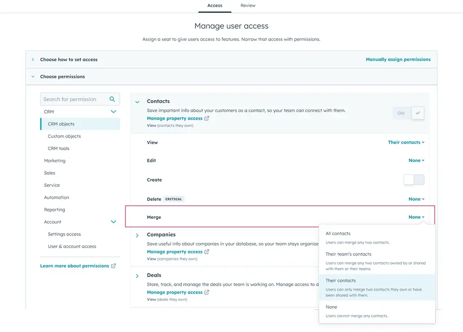The height and width of the screenshot is (332, 463).
Task: Click the Search for permission field
Action: 80,99
